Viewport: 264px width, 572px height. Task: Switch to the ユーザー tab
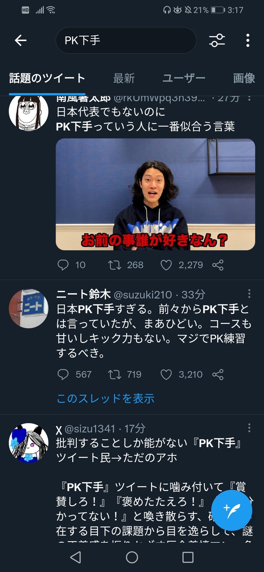(184, 78)
